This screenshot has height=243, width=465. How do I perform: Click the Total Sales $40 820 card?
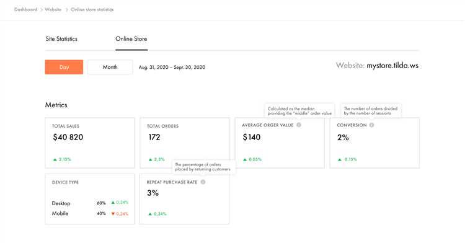pyautogui.click(x=90, y=143)
